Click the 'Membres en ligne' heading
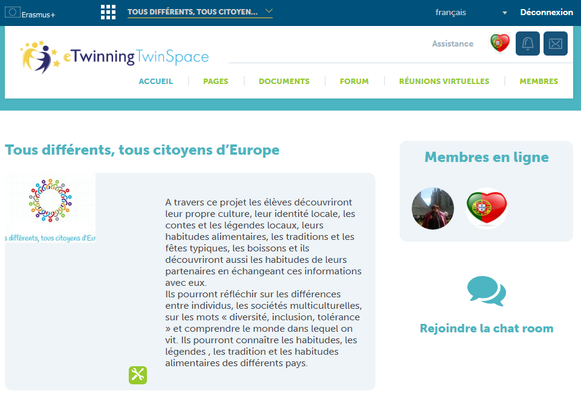 coord(487,157)
